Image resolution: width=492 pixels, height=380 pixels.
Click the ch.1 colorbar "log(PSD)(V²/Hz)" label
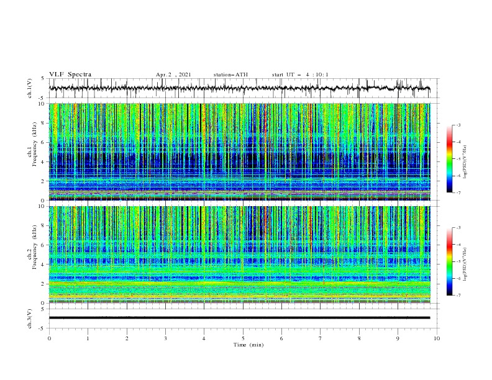tap(465, 161)
